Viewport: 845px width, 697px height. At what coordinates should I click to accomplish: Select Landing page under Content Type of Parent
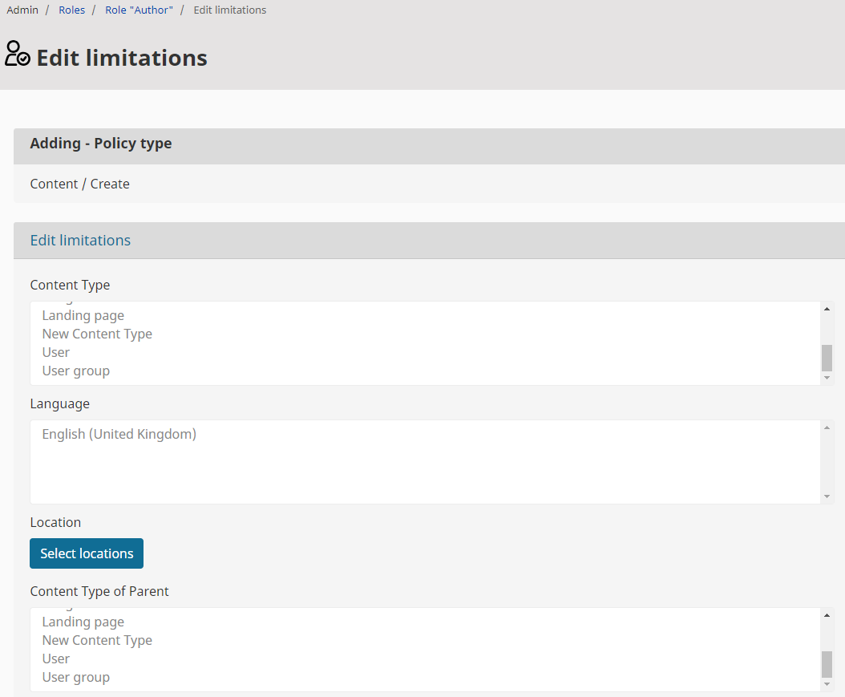83,622
